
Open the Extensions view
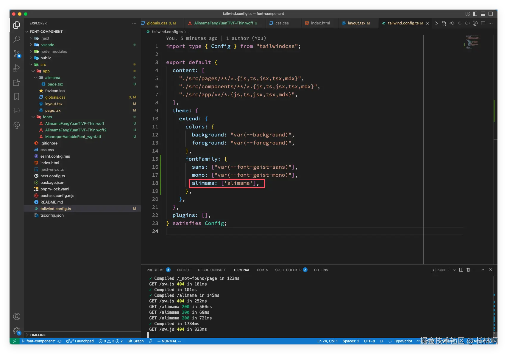[17, 82]
